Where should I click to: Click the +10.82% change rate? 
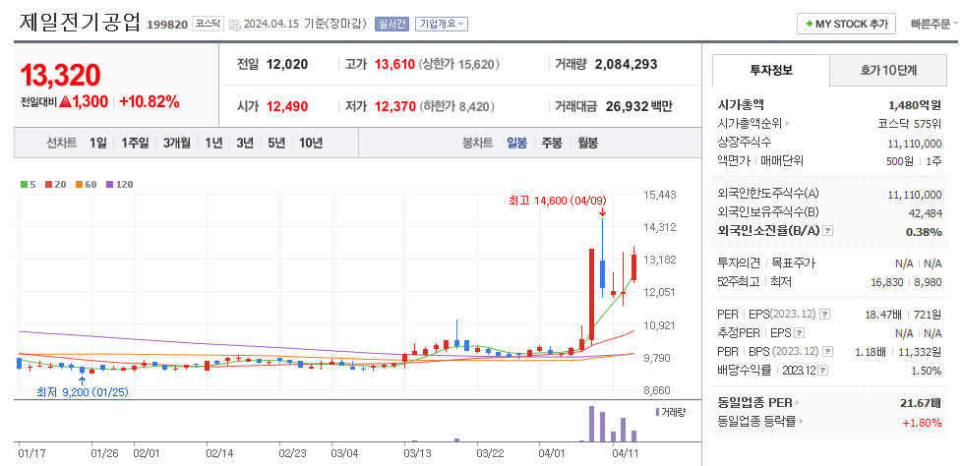(x=150, y=102)
